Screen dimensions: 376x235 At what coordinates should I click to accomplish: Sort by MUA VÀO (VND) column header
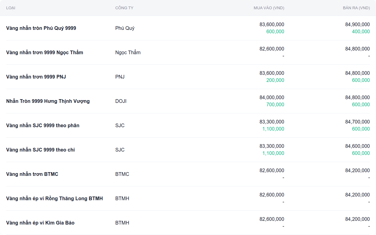tap(269, 8)
